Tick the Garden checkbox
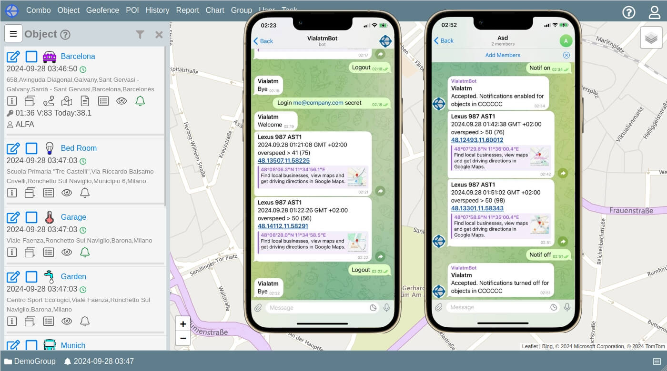 (31, 277)
